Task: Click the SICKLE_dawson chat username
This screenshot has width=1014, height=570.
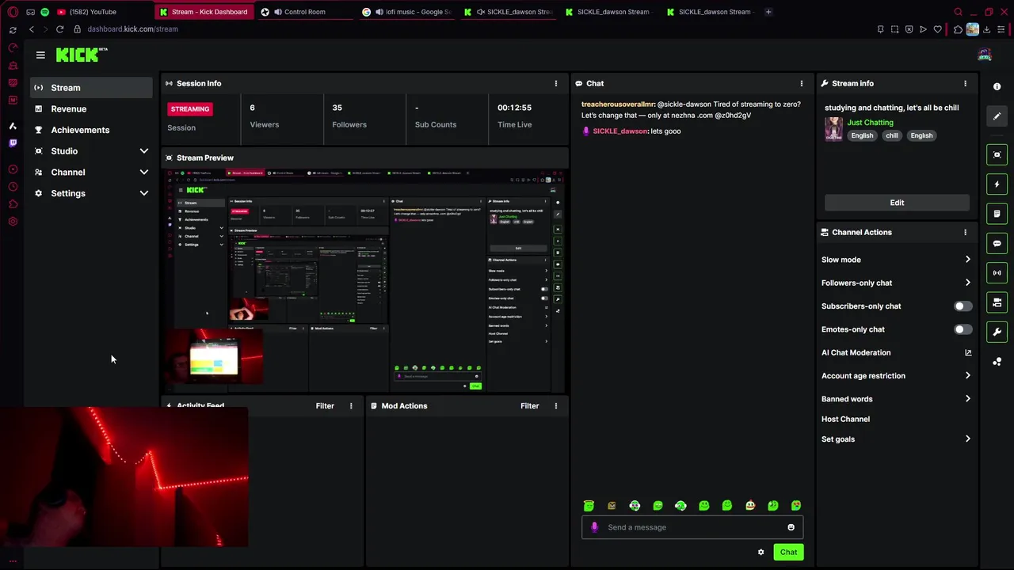Action: tap(619, 131)
